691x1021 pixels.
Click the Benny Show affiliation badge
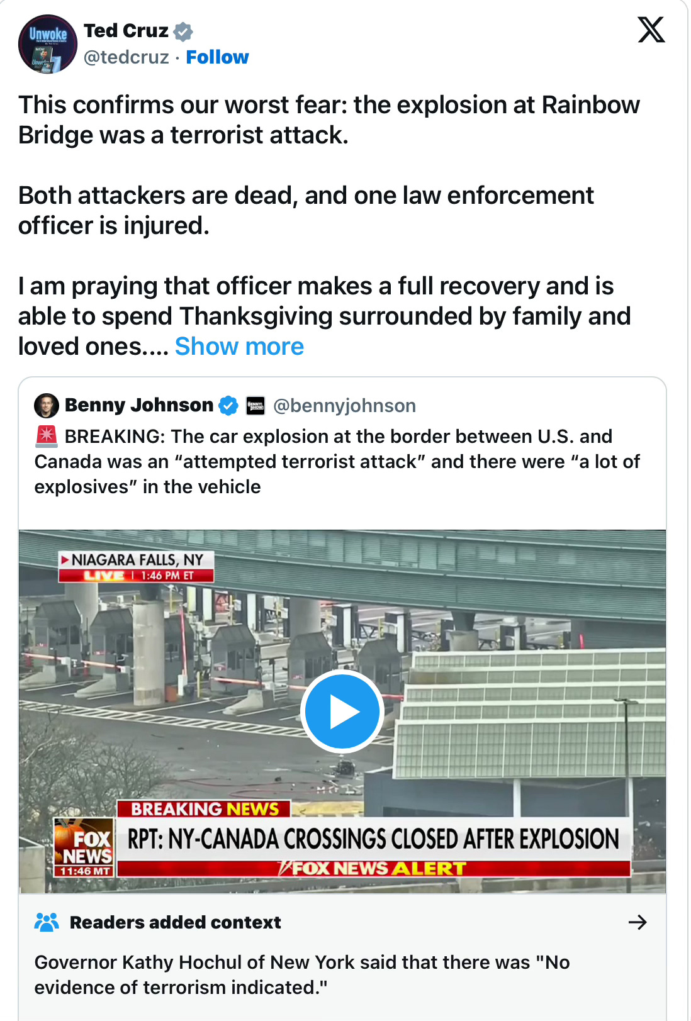click(256, 406)
